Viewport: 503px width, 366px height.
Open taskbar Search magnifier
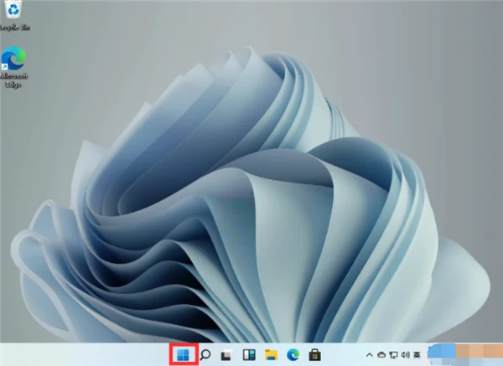click(x=205, y=354)
